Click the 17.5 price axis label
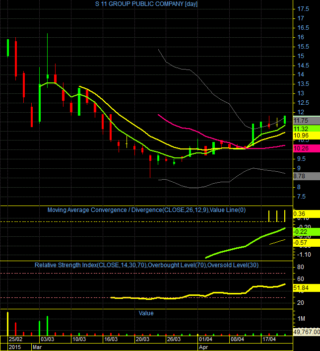The height and width of the screenshot is (351, 320). [x=303, y=9]
